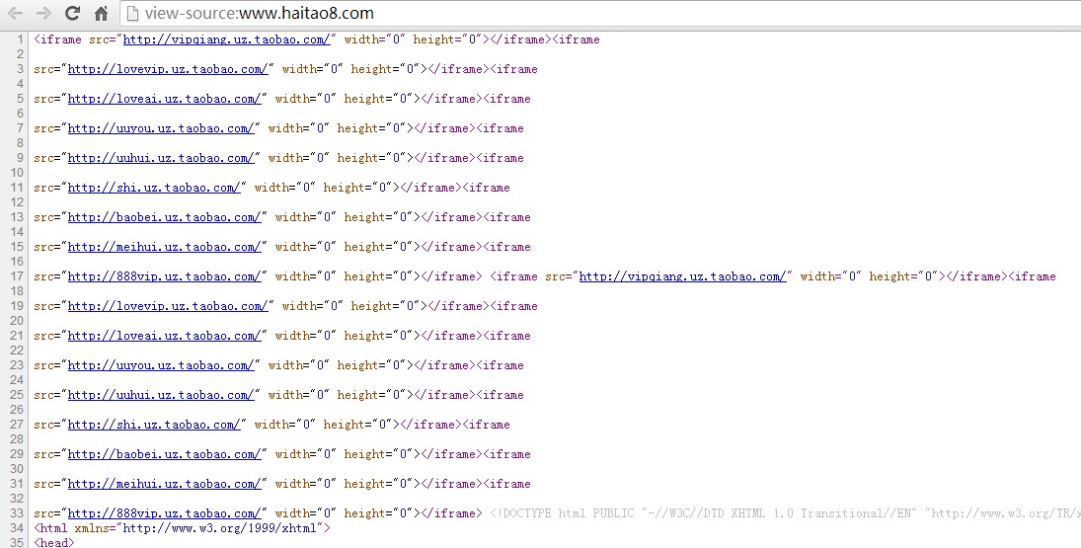Open meihui.uz.taobao.com link on line 15
The width and height of the screenshot is (1081, 548).
(165, 248)
